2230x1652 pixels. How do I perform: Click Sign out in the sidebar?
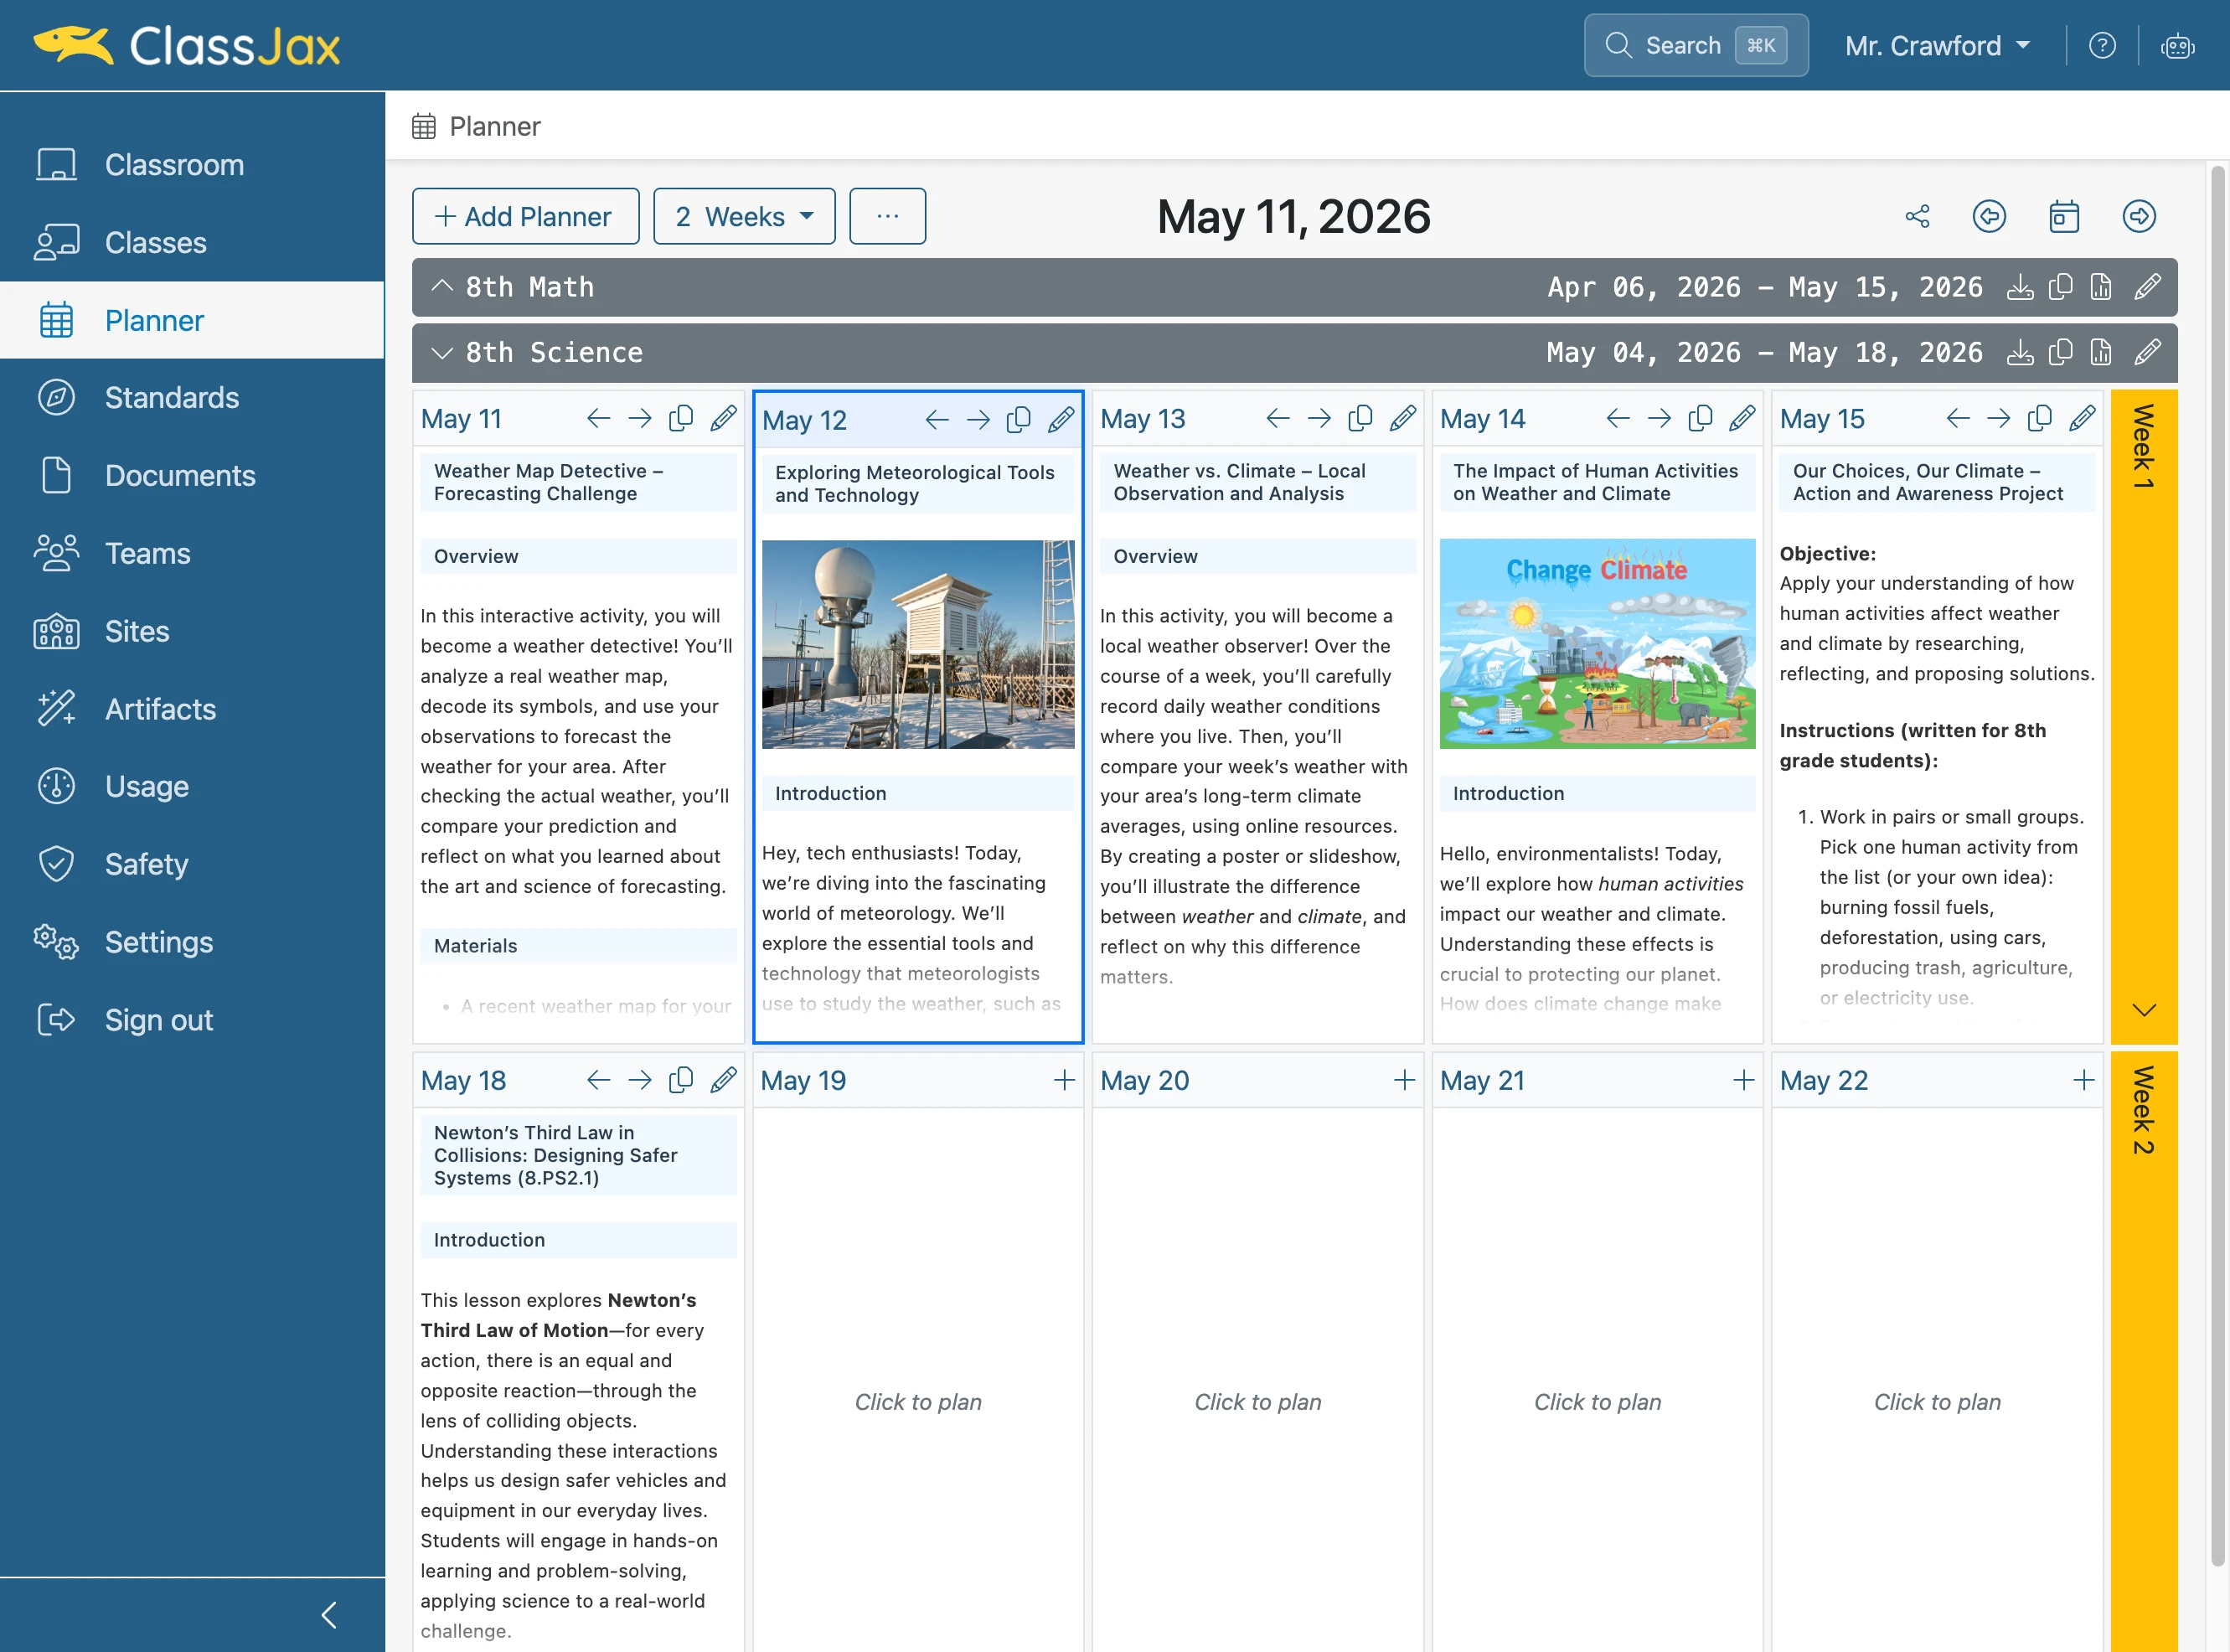(192, 1020)
